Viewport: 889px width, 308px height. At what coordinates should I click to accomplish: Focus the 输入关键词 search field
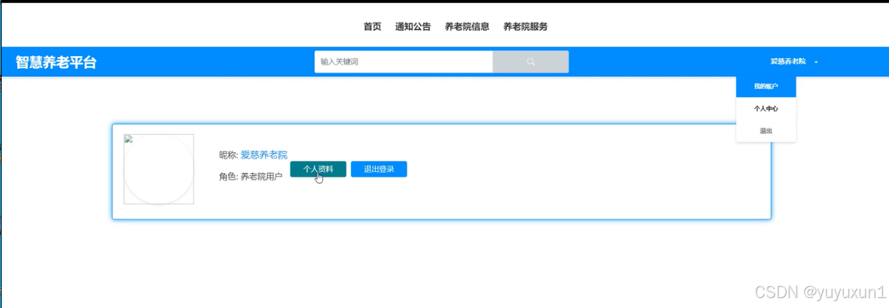click(404, 61)
